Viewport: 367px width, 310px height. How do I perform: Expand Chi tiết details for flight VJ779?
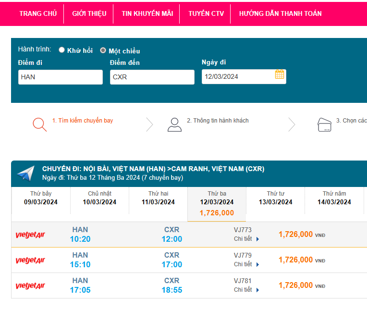click(246, 264)
